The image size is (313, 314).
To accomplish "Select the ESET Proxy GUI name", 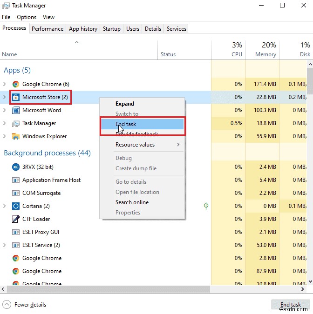I will pyautogui.click(x=41, y=232).
